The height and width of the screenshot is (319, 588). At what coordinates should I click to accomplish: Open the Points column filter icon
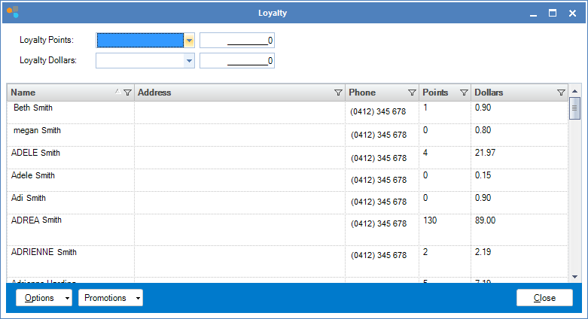pos(463,93)
